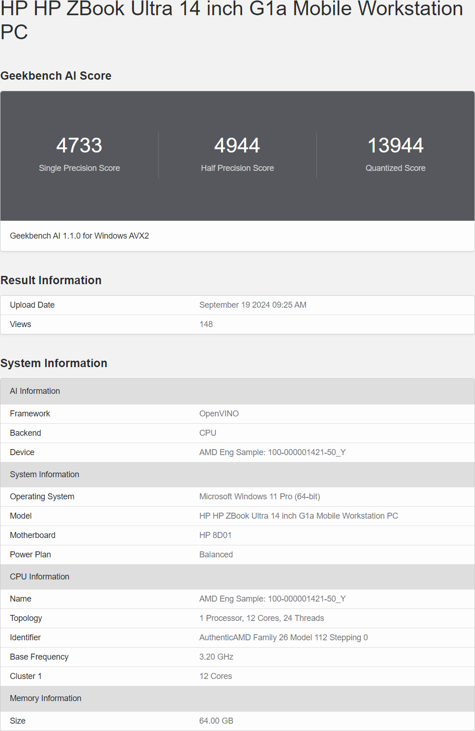Click the Device row AMD Eng Sample value

(272, 452)
